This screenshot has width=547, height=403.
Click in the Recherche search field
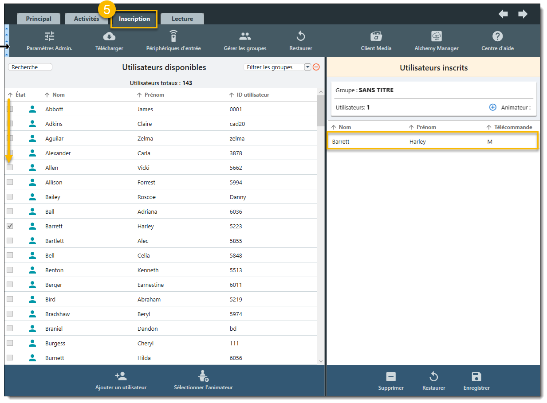pyautogui.click(x=30, y=67)
